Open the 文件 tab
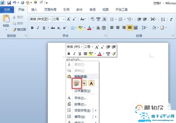176x123 pixels. [x=7, y=10]
